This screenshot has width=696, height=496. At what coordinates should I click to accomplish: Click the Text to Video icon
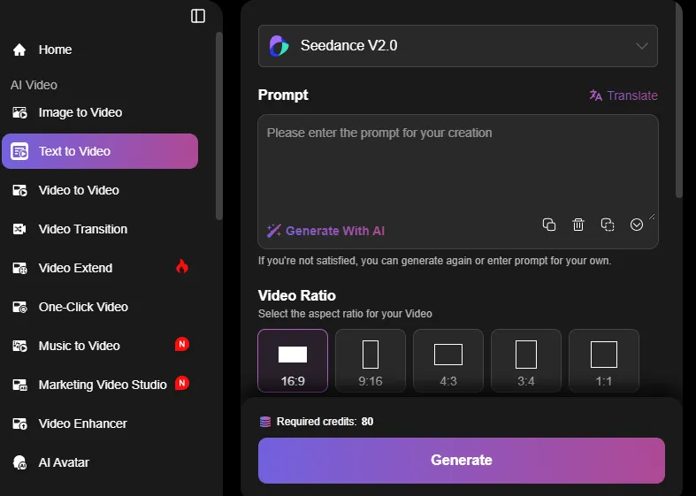(x=19, y=151)
